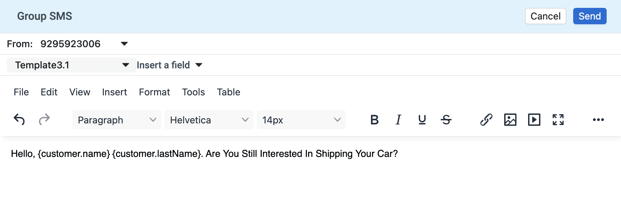Open the From number dropdown
621x201 pixels.
click(124, 44)
